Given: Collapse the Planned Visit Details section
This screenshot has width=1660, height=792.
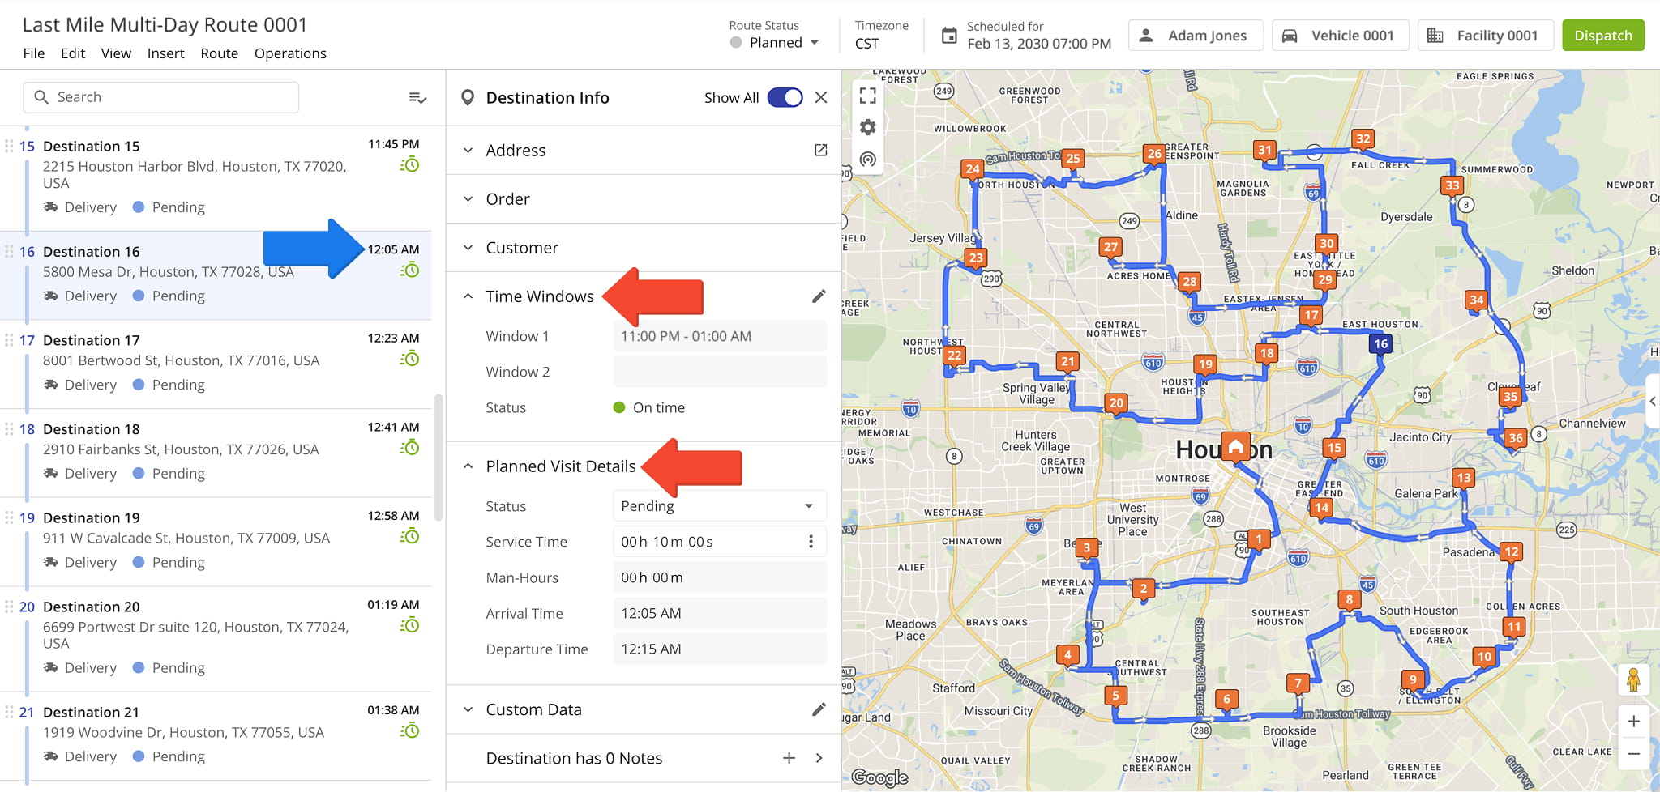Looking at the screenshot, I should (468, 466).
